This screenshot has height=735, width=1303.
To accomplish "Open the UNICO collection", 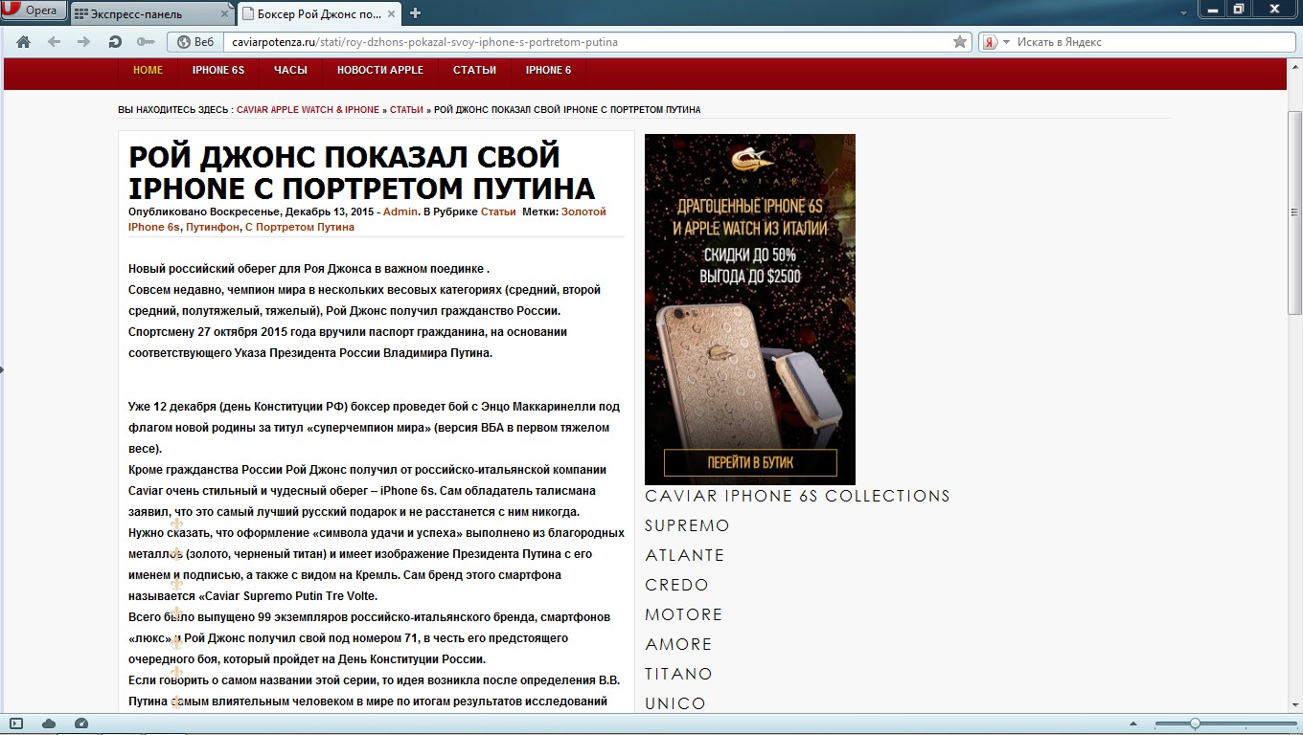I will [675, 703].
